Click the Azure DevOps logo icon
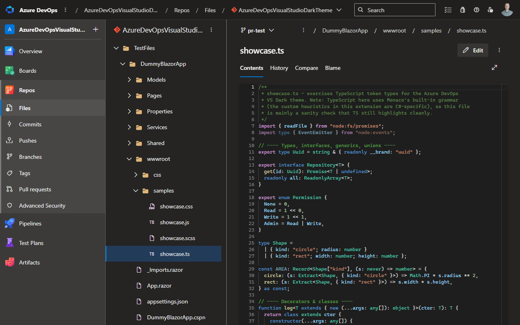Screen dimensions: 520x325 click(x=10, y=10)
